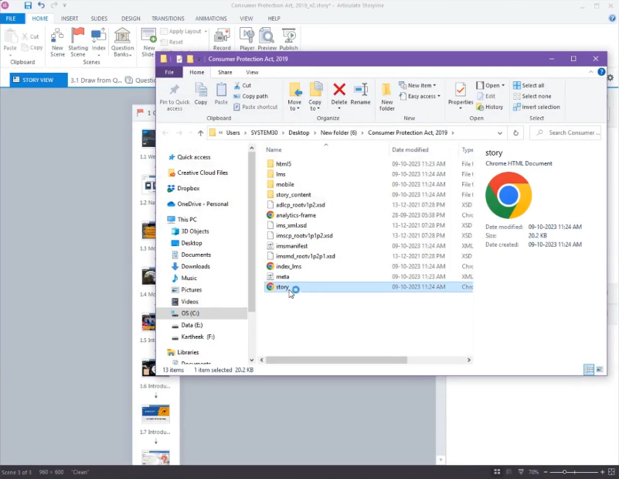
Task: Open Storyline INSERT tab
Action: [70, 19]
